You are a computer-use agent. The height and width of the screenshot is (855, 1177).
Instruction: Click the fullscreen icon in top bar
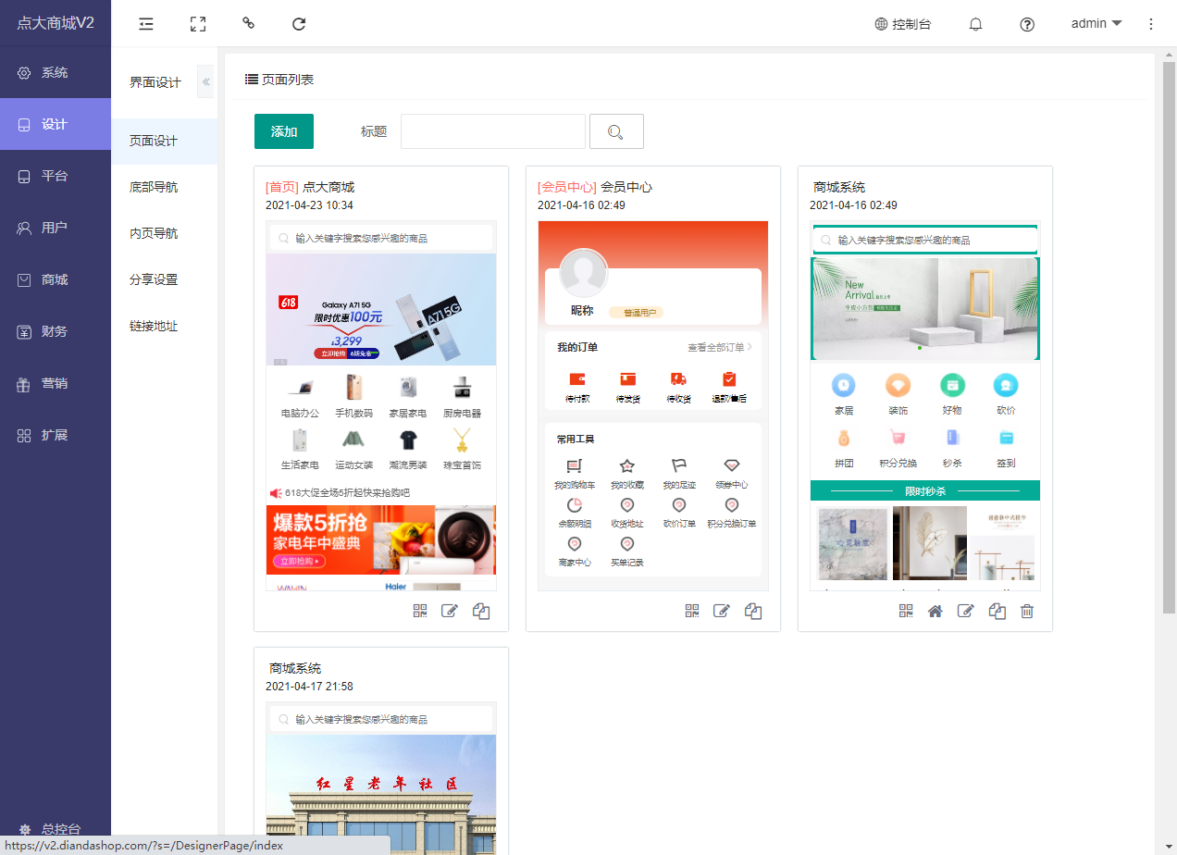click(x=197, y=24)
